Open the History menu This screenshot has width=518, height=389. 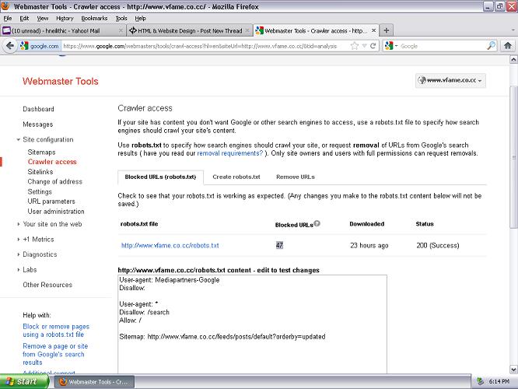point(65,18)
